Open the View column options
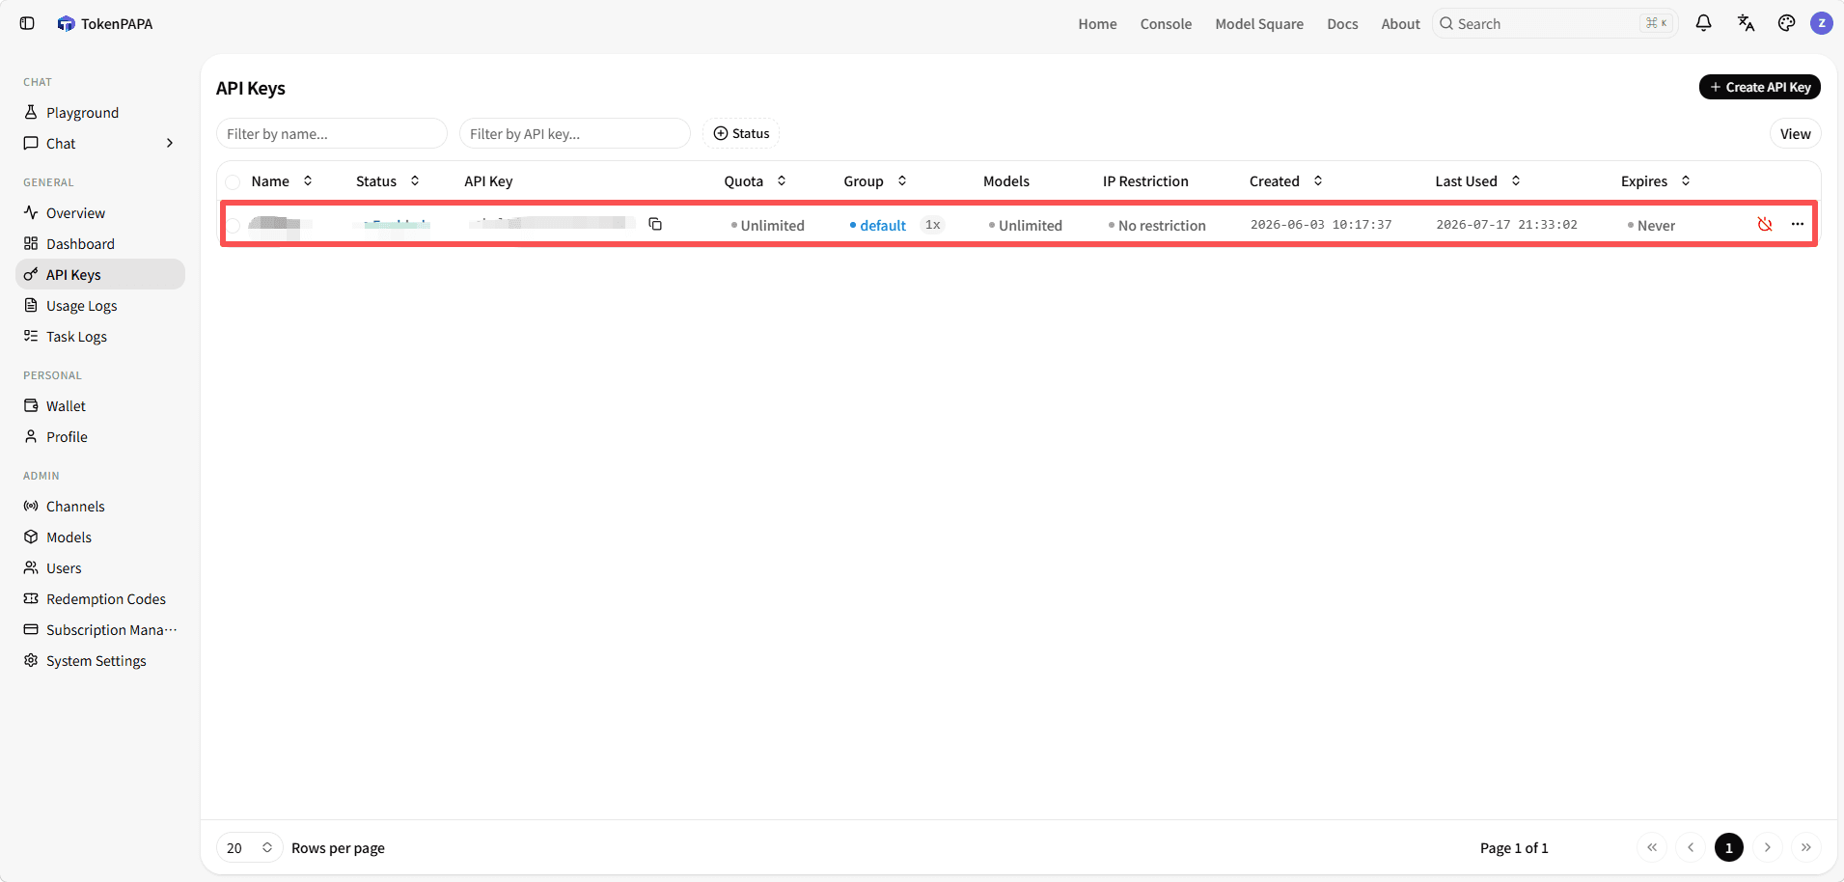1844x882 pixels. [x=1795, y=133]
